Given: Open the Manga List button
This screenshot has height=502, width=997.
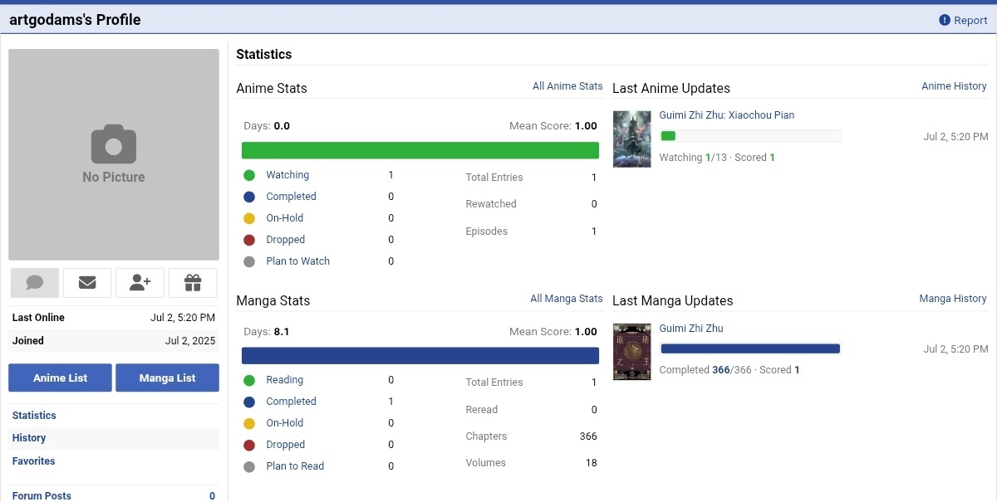Looking at the screenshot, I should (x=167, y=378).
